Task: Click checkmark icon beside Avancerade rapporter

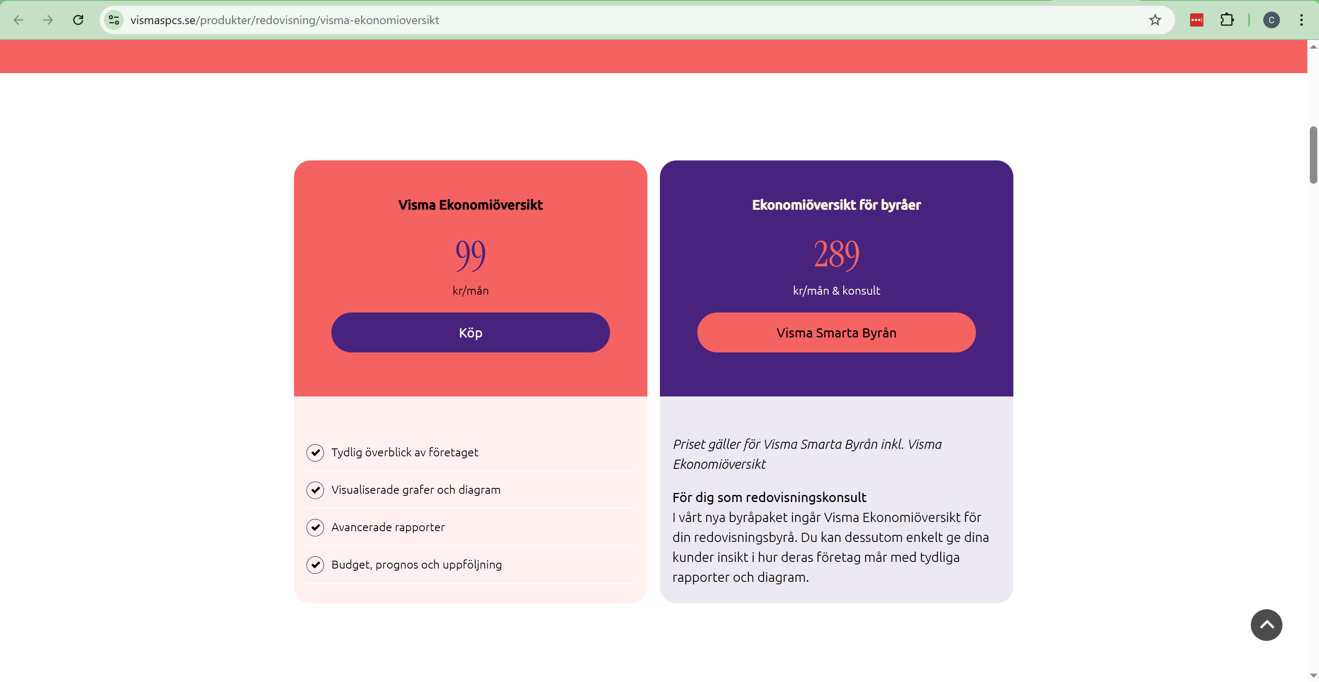Action: [316, 527]
